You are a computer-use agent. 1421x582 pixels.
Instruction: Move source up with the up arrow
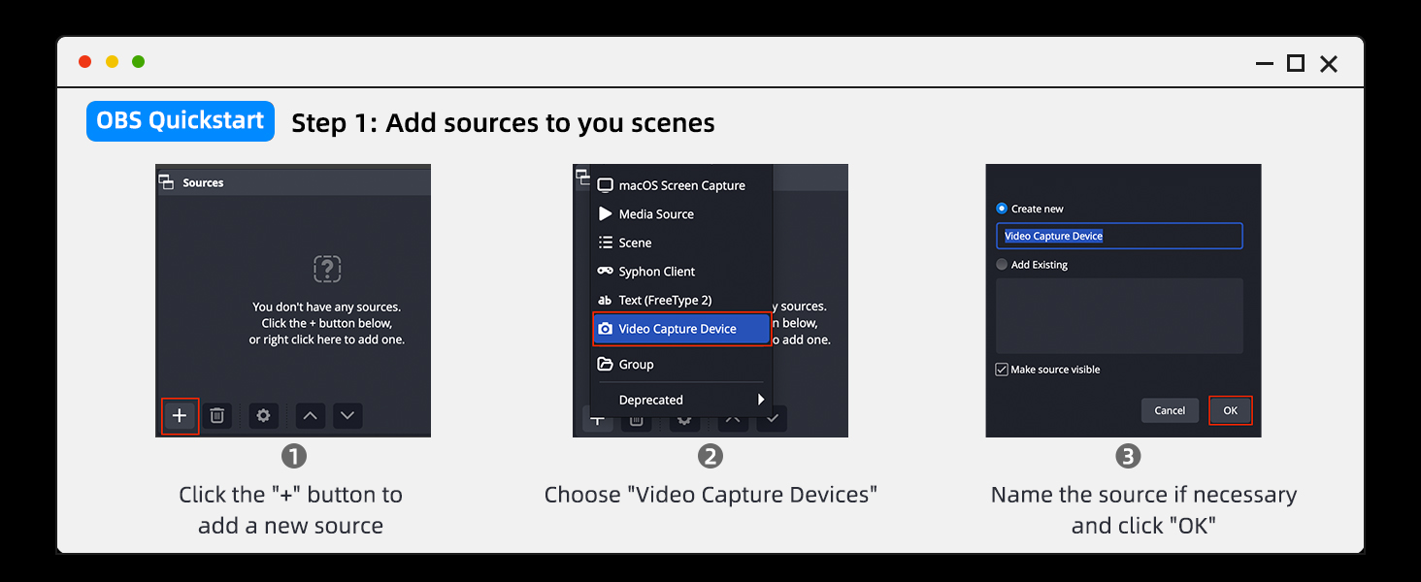pyautogui.click(x=310, y=416)
